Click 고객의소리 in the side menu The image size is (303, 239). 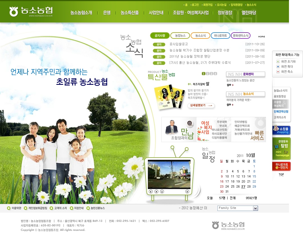280,117
